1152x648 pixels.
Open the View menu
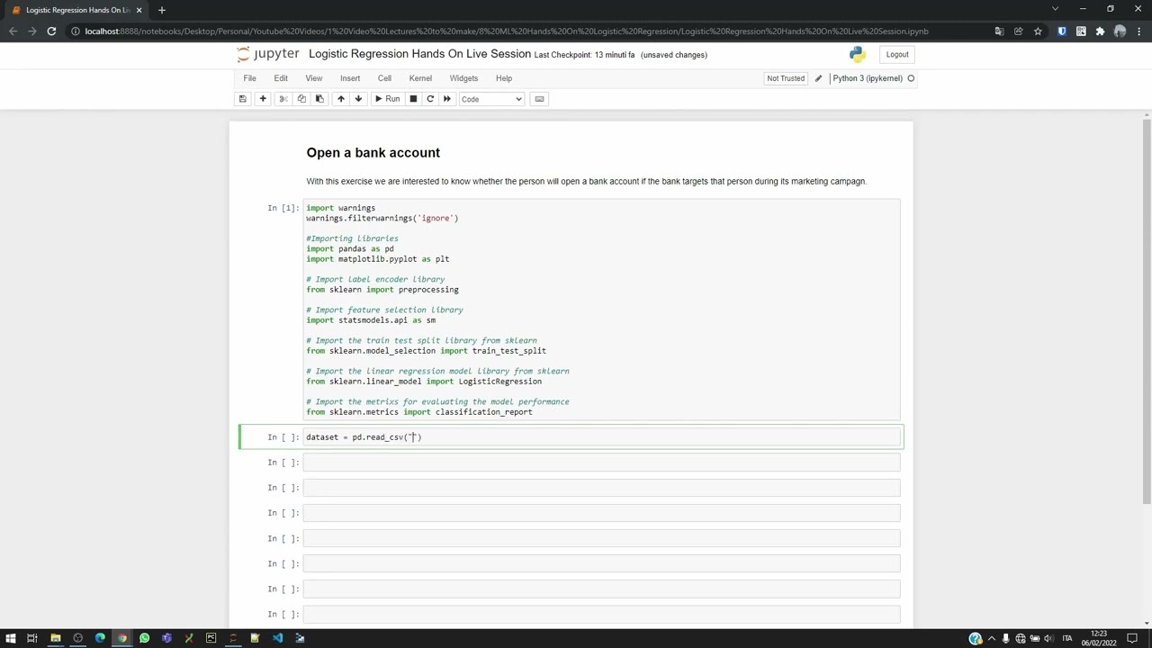313,78
